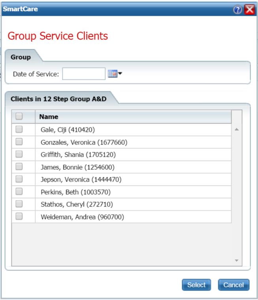The width and height of the screenshot is (258, 300).
Task: Click the Date of Service input field
Action: click(84, 74)
